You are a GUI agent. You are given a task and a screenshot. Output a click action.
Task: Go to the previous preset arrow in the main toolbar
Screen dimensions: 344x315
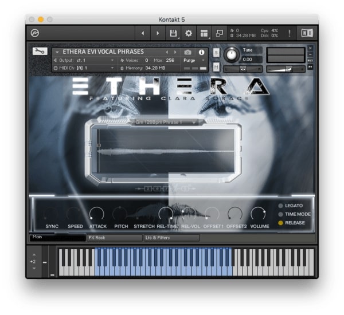pyautogui.click(x=143, y=33)
